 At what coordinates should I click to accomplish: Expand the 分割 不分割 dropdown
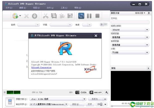click(x=130, y=53)
